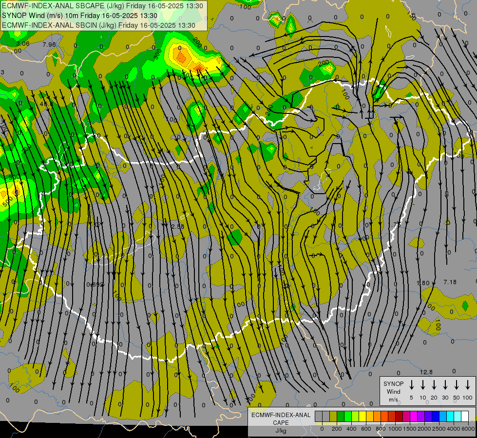This screenshot has height=438, width=477.
Task: Click the 1000 tick label in CAPE legend
Action: point(395,429)
